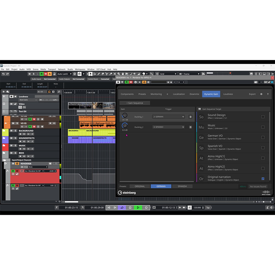Open the Auto-Latch automation mode dropdown
Viewport: 275px width, 275px height.
pyautogui.click(x=64, y=74)
